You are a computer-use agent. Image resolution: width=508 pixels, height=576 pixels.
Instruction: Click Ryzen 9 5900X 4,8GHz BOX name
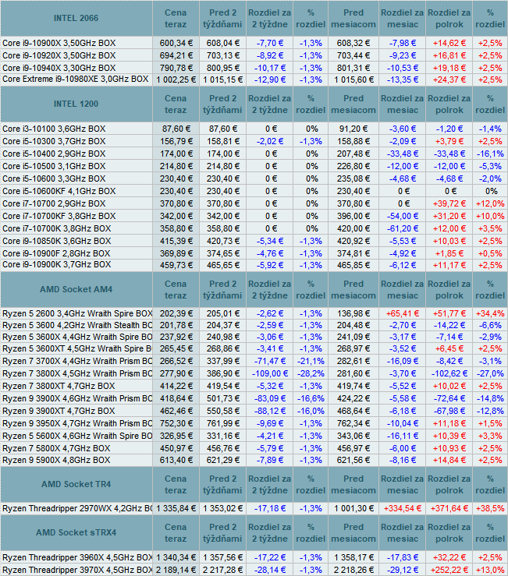pyautogui.click(x=56, y=461)
